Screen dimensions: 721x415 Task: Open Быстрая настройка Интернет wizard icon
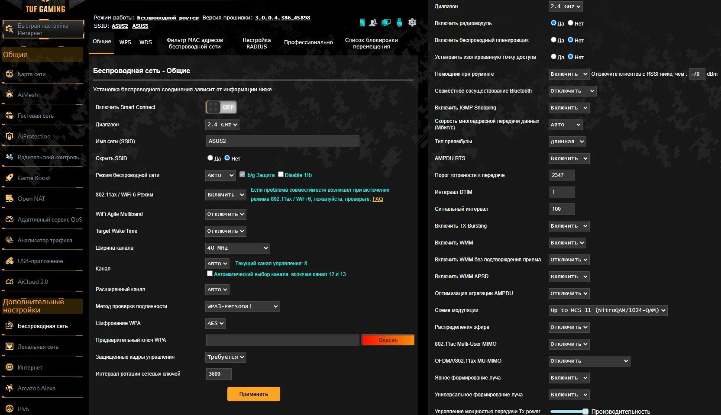coord(9,29)
